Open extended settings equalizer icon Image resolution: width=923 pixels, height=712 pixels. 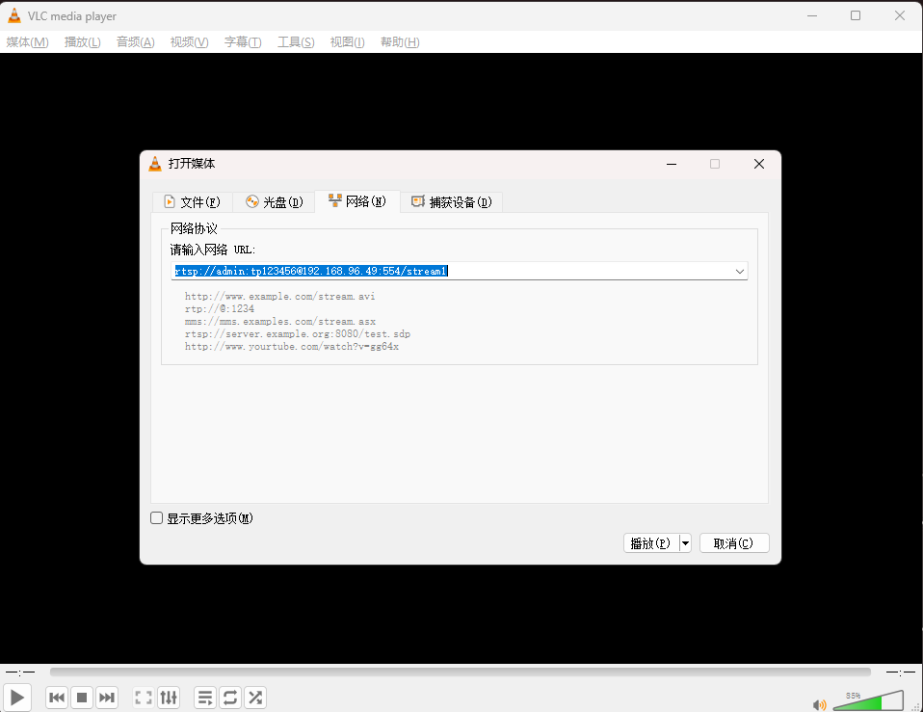click(x=169, y=698)
